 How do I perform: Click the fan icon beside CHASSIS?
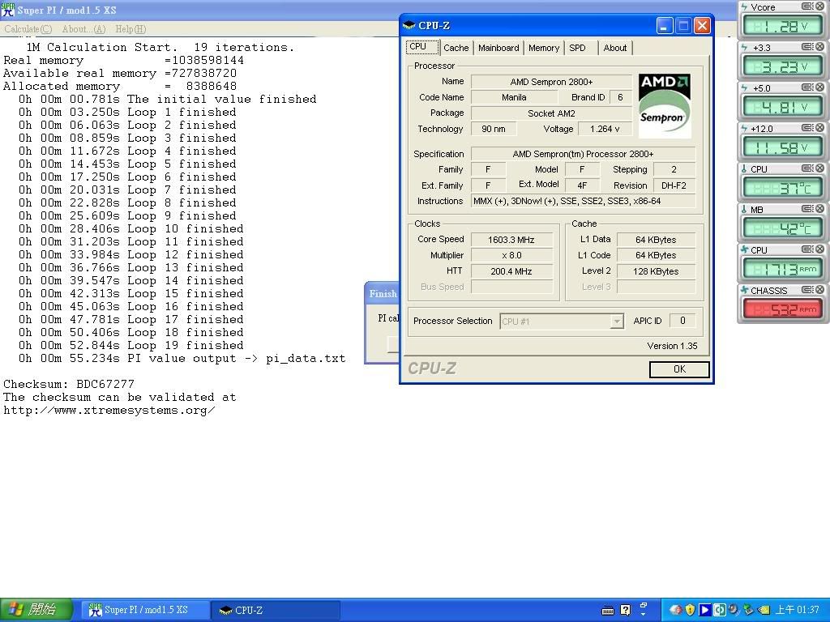click(744, 291)
